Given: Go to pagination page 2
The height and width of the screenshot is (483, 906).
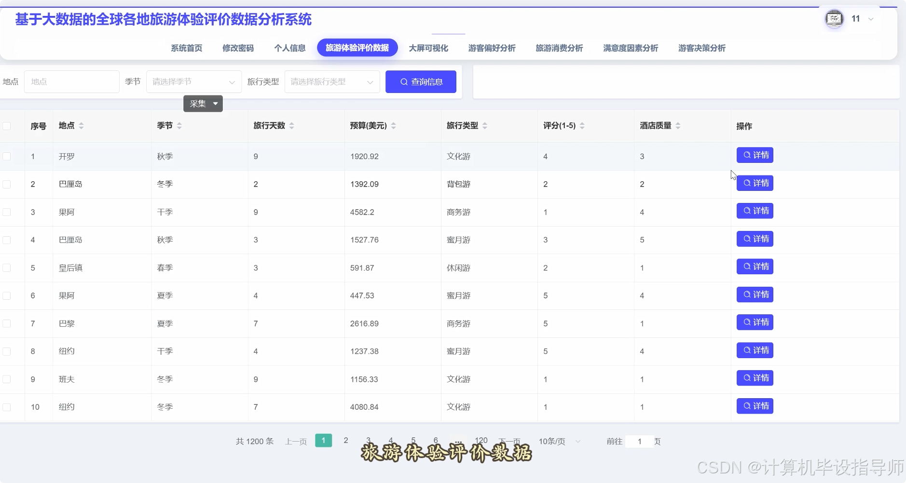Looking at the screenshot, I should point(346,441).
